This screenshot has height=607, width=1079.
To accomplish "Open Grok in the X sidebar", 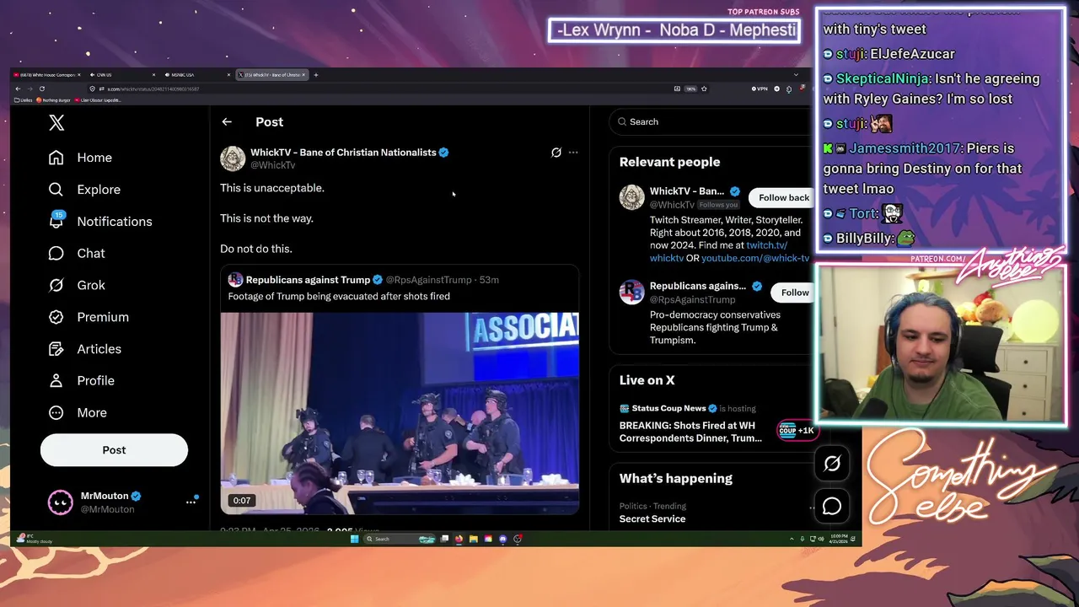I will [x=77, y=285].
